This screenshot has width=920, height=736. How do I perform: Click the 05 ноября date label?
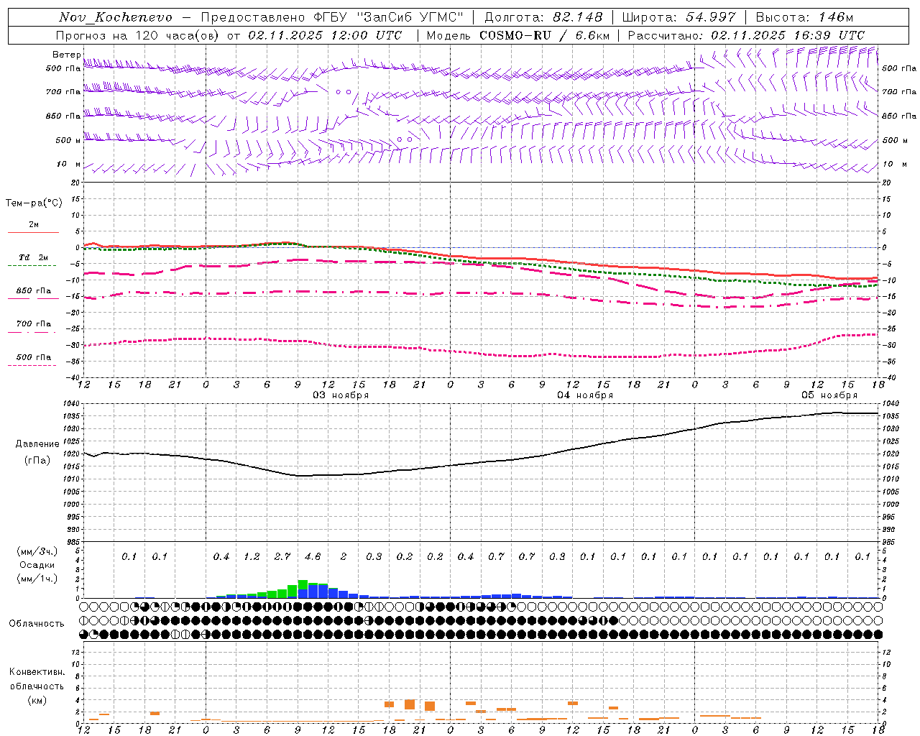pos(829,395)
